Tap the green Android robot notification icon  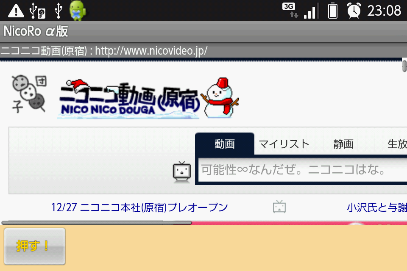(x=77, y=11)
